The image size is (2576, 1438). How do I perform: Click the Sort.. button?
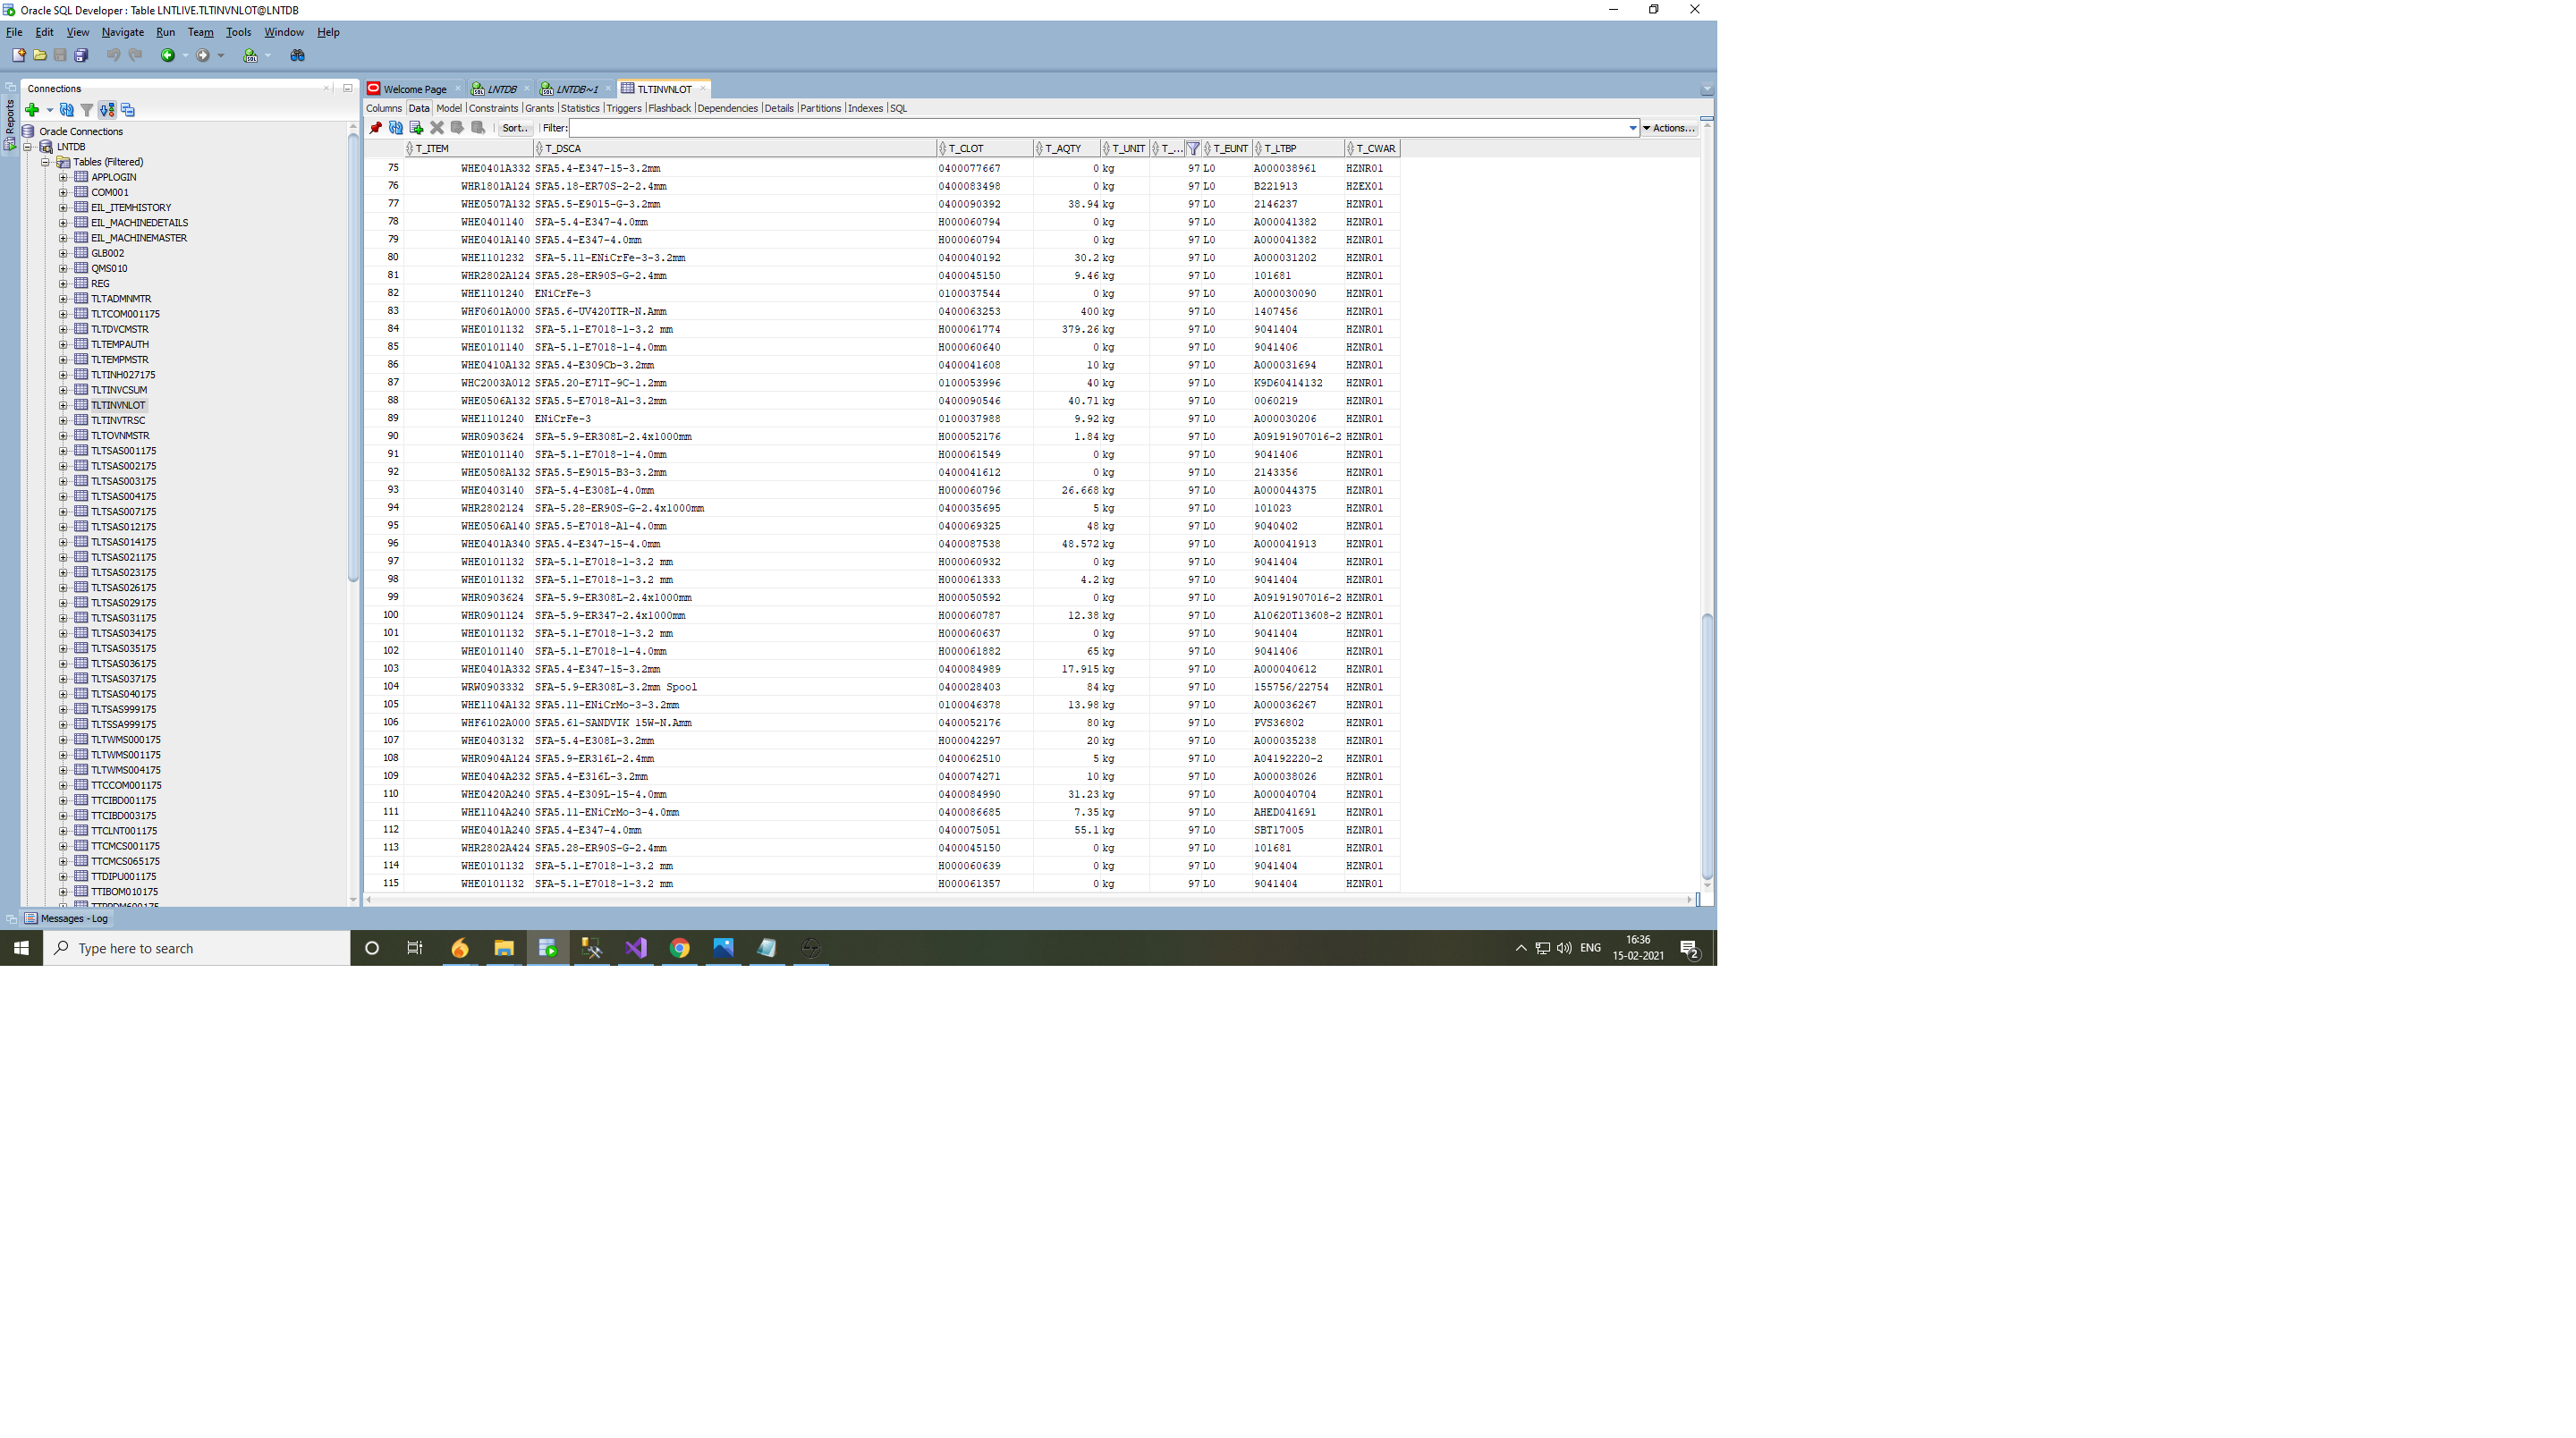515,128
